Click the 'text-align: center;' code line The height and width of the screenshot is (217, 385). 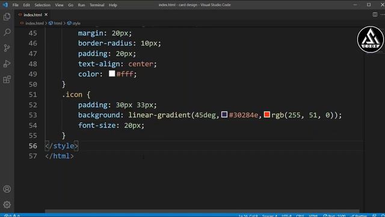[117, 64]
